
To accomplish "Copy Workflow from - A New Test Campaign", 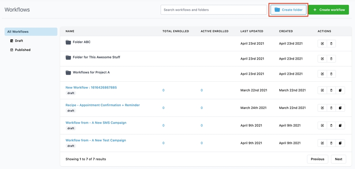I will tap(340, 143).
